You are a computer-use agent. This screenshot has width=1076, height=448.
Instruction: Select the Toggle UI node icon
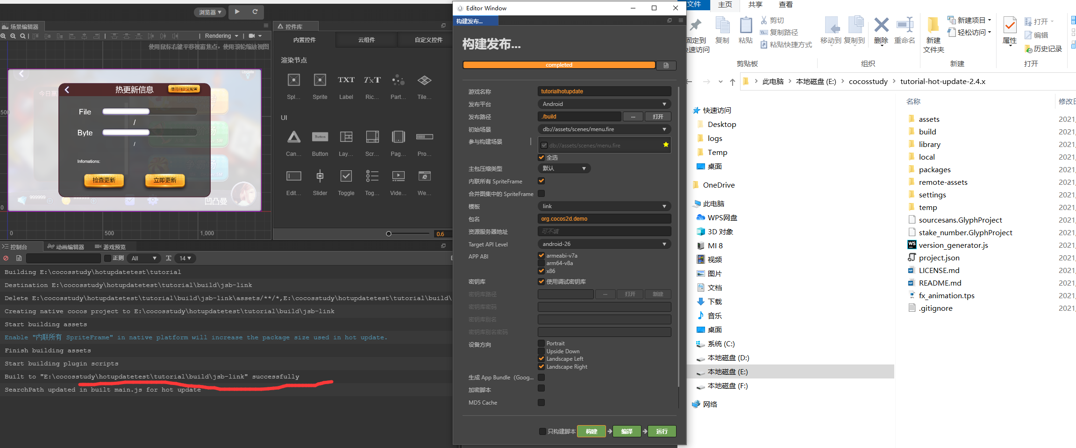coord(346,176)
